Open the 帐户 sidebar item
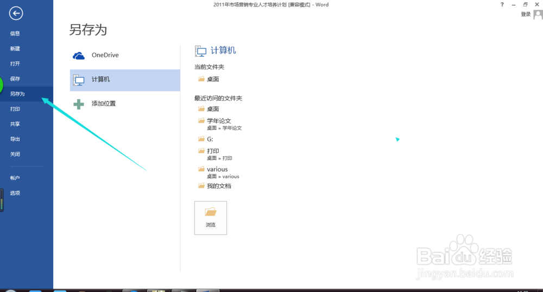The image size is (543, 292). (x=15, y=178)
